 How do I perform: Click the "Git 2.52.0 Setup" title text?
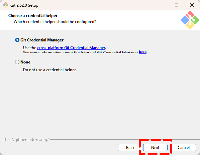(24, 5)
